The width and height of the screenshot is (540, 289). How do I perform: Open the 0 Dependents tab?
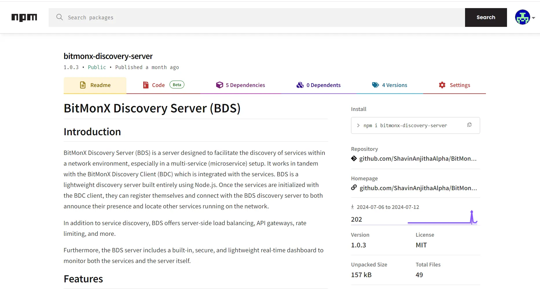[x=319, y=85]
